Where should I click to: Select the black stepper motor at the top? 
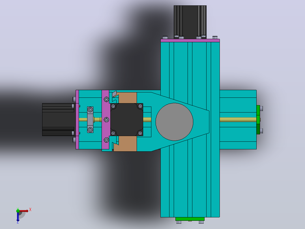(190, 22)
